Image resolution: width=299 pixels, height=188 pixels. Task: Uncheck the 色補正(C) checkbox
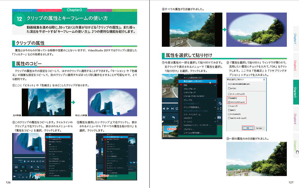[x=229, y=98]
